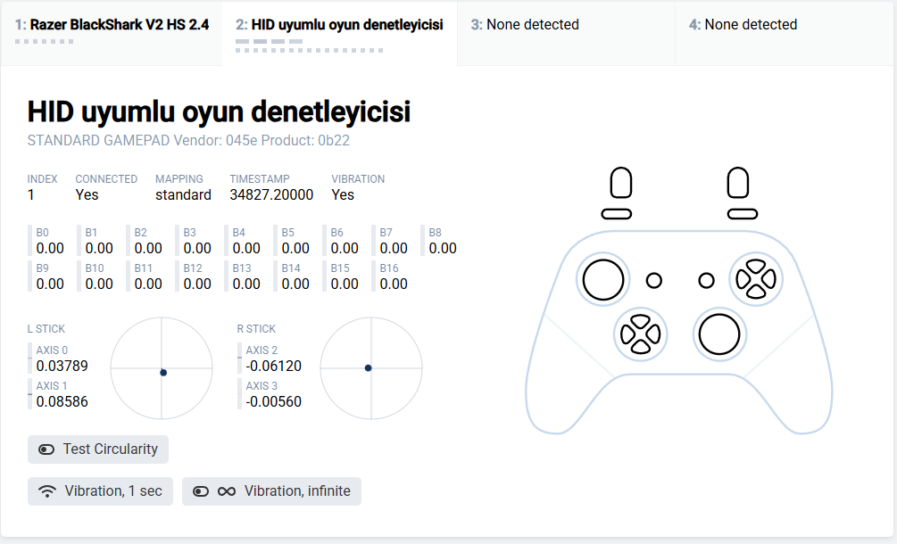
Task: Click the R STICK position circle
Action: 371,368
